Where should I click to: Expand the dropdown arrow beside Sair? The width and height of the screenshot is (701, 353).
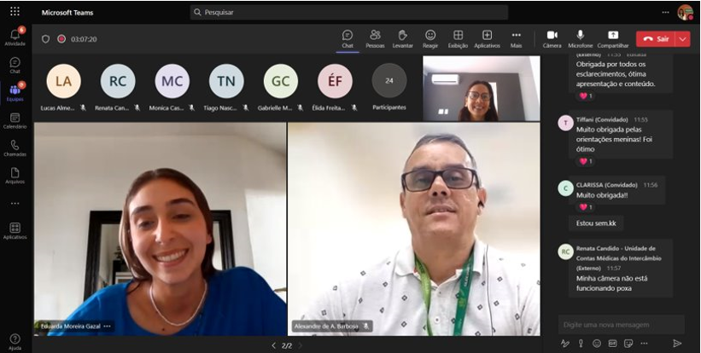[x=682, y=38]
